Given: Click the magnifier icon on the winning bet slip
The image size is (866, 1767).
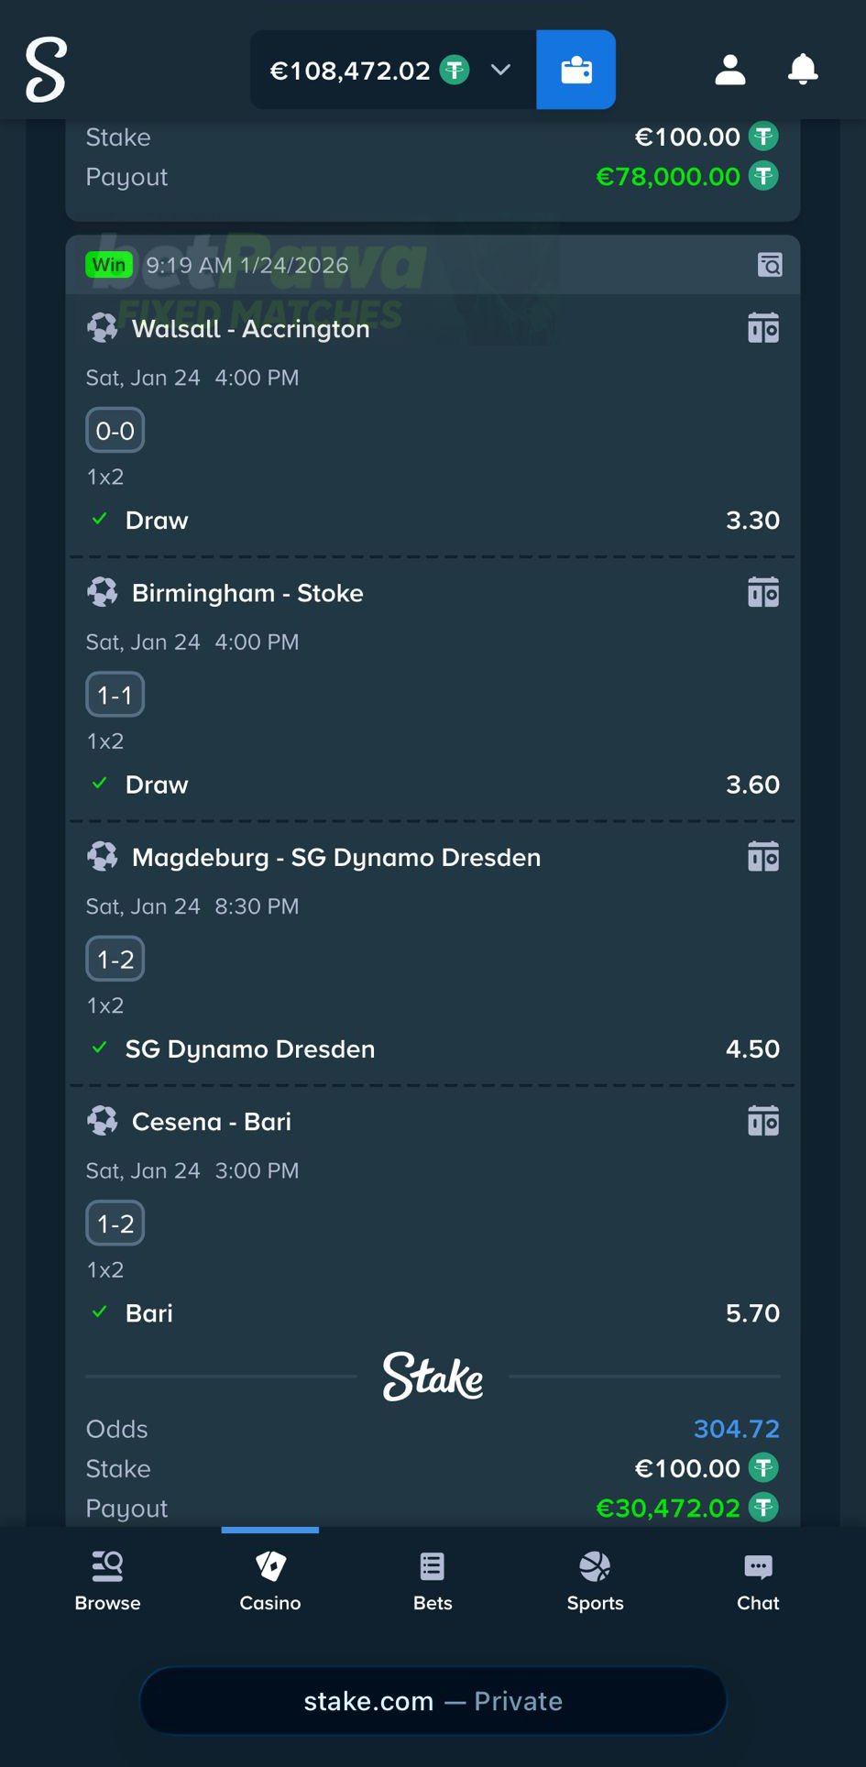Looking at the screenshot, I should [x=771, y=265].
